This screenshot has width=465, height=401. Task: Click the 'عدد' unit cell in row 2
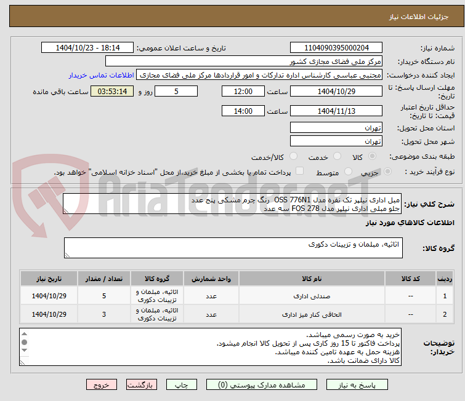pos(211,314)
